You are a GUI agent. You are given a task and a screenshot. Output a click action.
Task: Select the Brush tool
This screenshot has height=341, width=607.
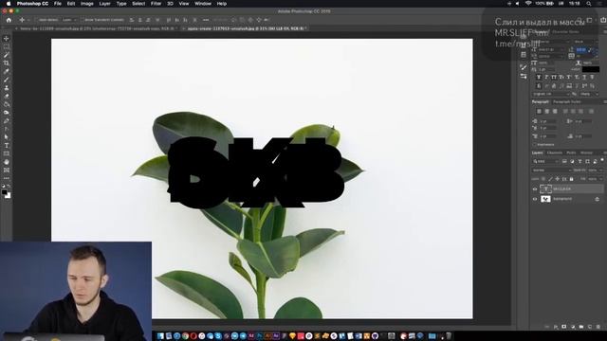(x=7, y=80)
